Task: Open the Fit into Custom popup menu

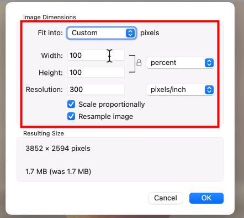Action: point(102,33)
